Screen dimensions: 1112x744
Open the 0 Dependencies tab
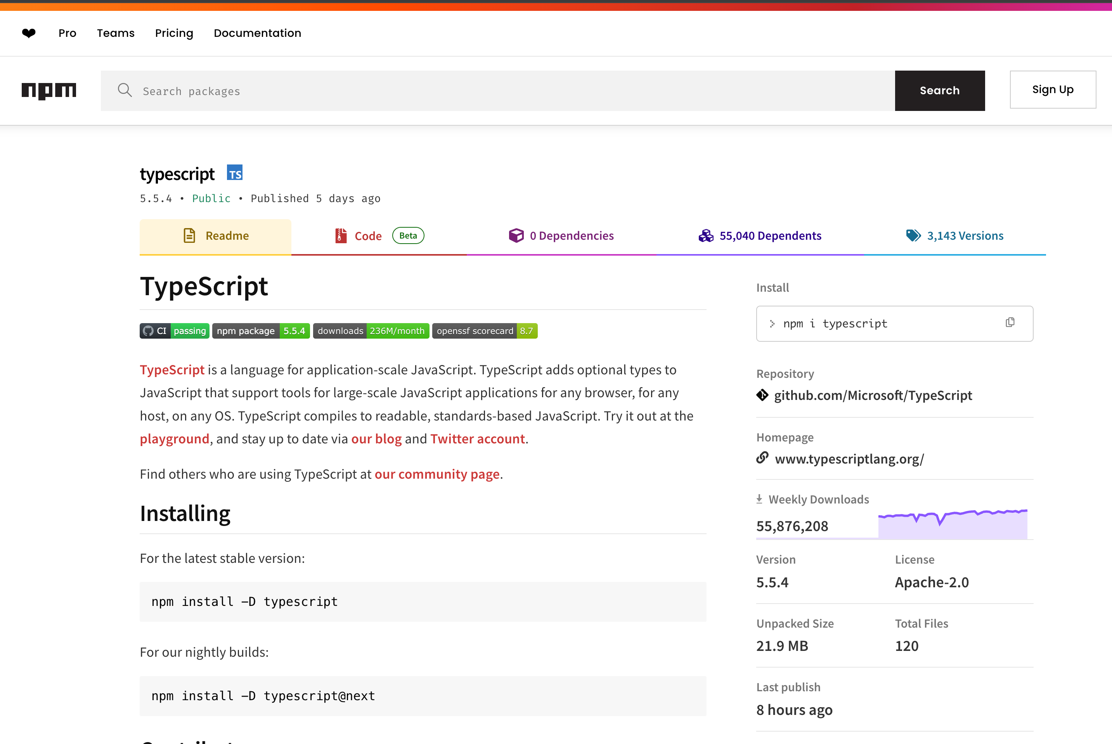561,236
